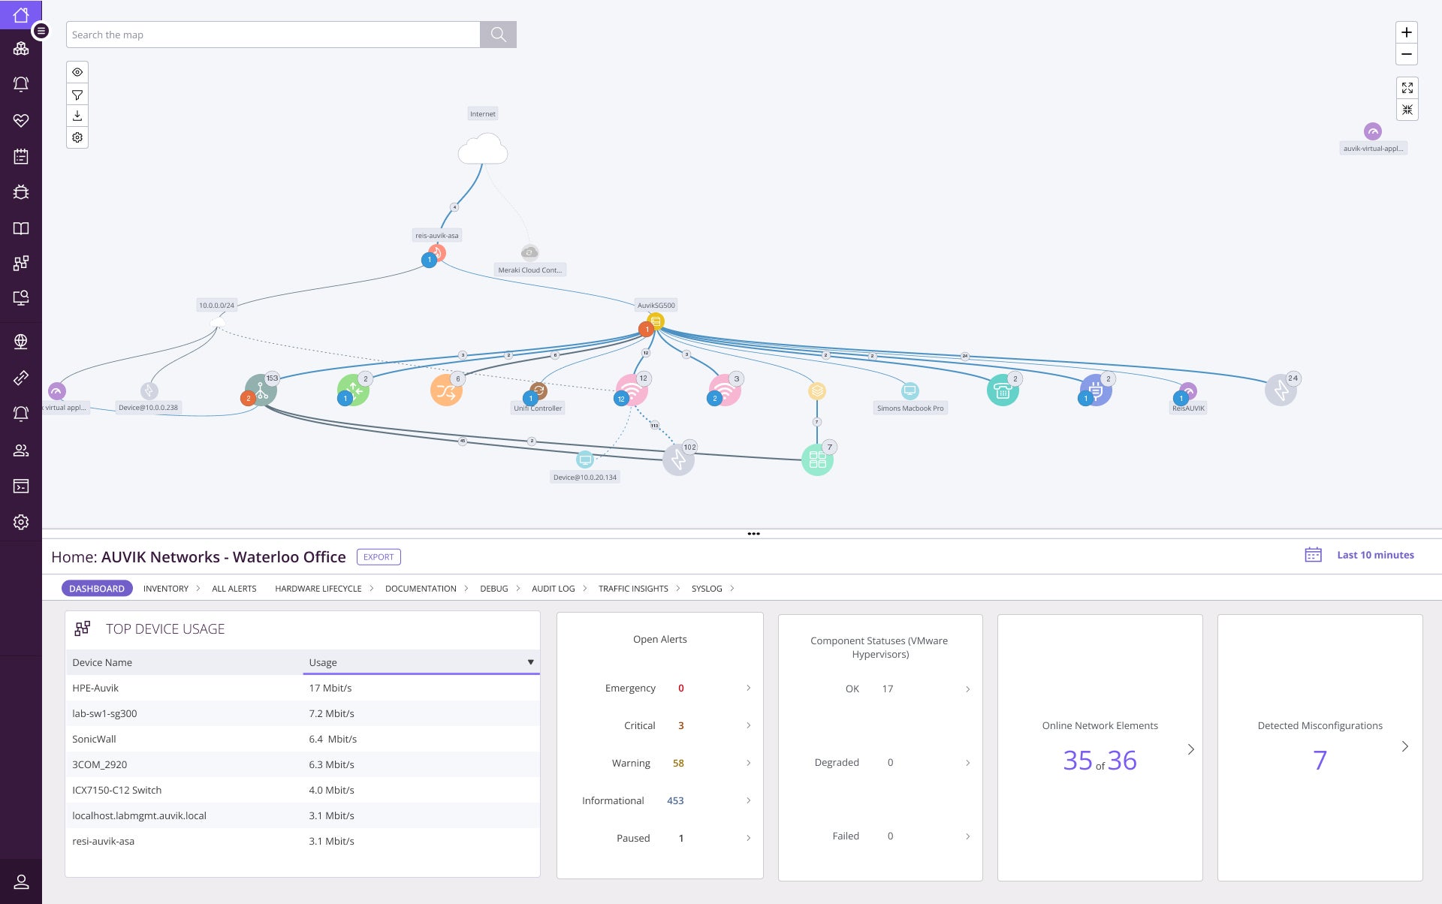Expand the map to fullscreen
The image size is (1442, 904).
pyautogui.click(x=1407, y=88)
